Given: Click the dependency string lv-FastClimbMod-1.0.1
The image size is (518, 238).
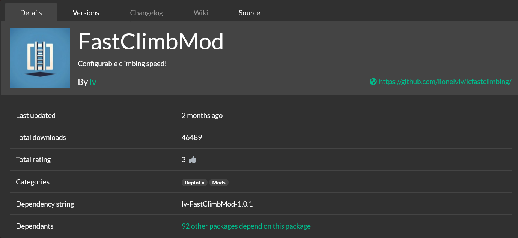Looking at the screenshot, I should [x=217, y=204].
